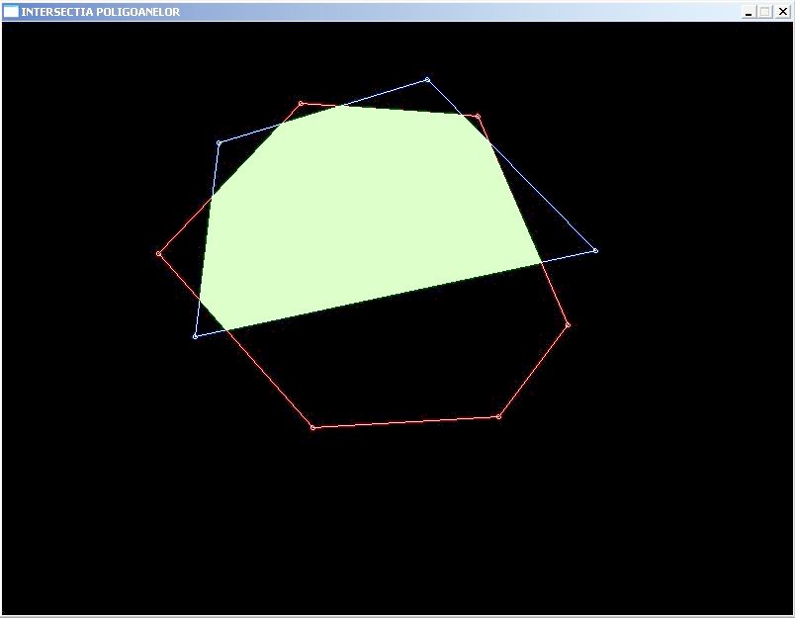This screenshot has height=618, width=795.
Task: Close the INTERSECTIA POLIGOANELOR window
Action: pos(782,12)
